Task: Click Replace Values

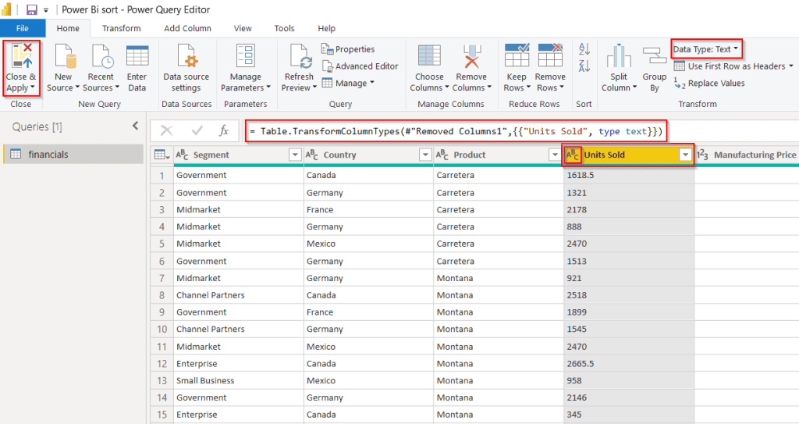Action: [709, 84]
